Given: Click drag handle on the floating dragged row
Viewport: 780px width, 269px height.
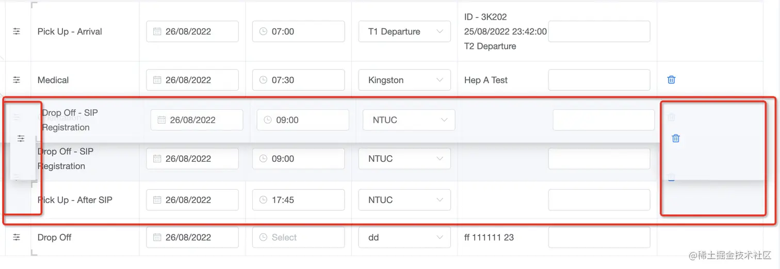Looking at the screenshot, I should (x=21, y=139).
